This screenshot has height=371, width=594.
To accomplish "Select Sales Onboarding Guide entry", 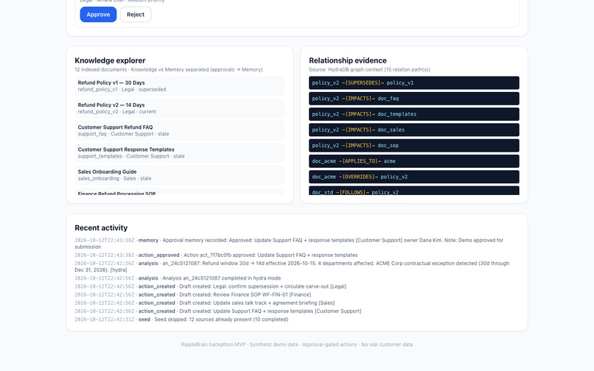I will click(x=180, y=175).
